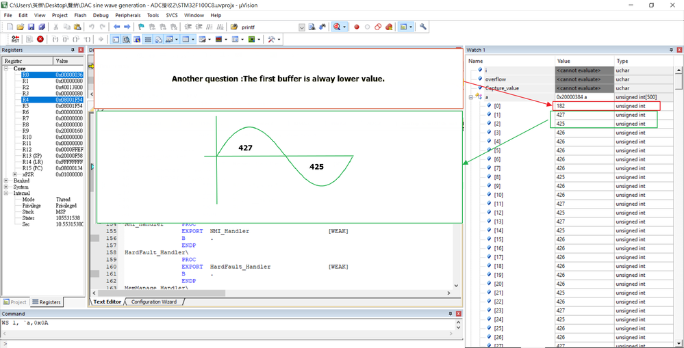Open printf search combo dropdown arrow
The image size is (684, 348).
pyautogui.click(x=301, y=27)
